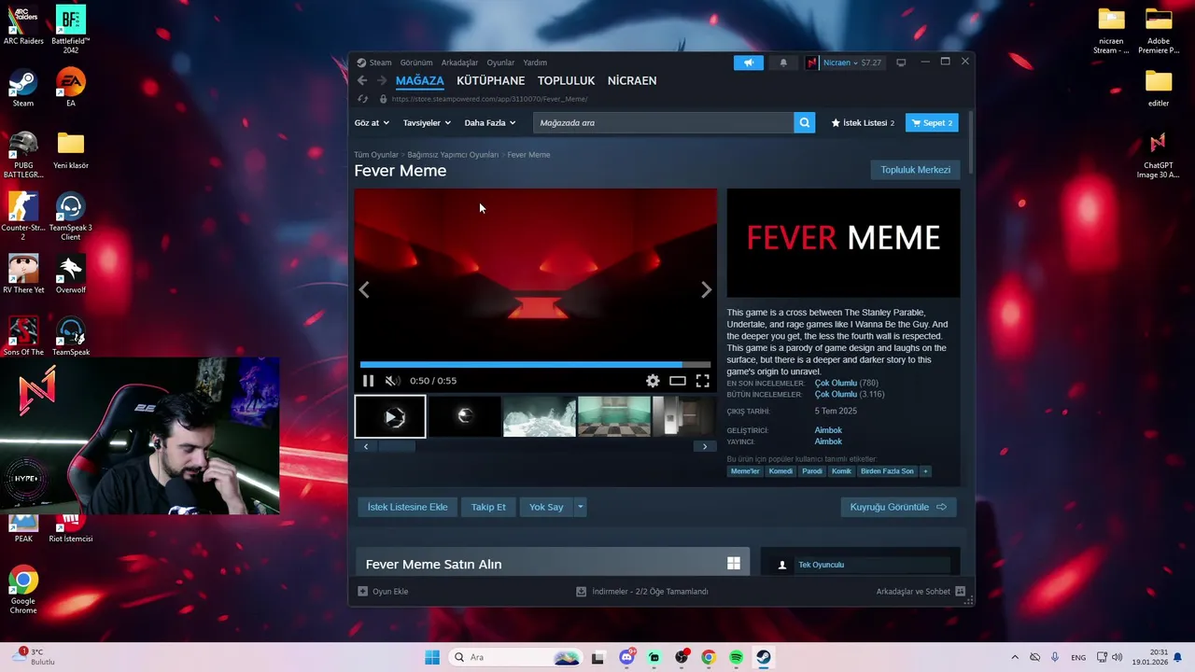Reload the store page with the refresh icon
This screenshot has height=672, width=1195.
tap(363, 99)
